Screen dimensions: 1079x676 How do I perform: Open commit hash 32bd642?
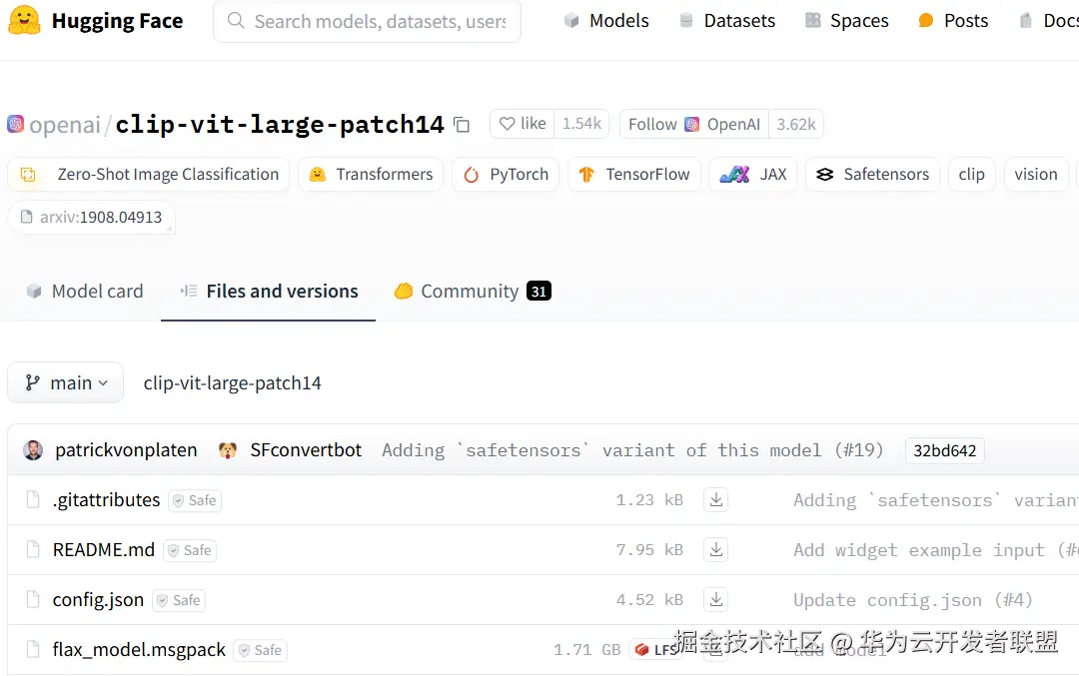[945, 450]
